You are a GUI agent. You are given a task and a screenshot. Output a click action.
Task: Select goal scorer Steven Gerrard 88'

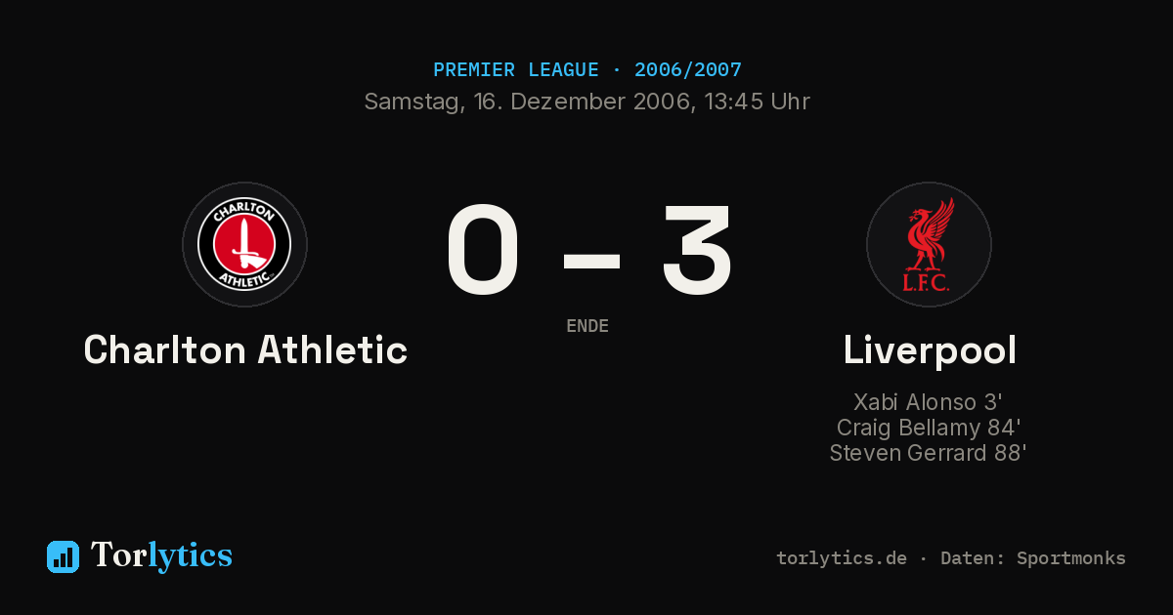click(x=928, y=453)
